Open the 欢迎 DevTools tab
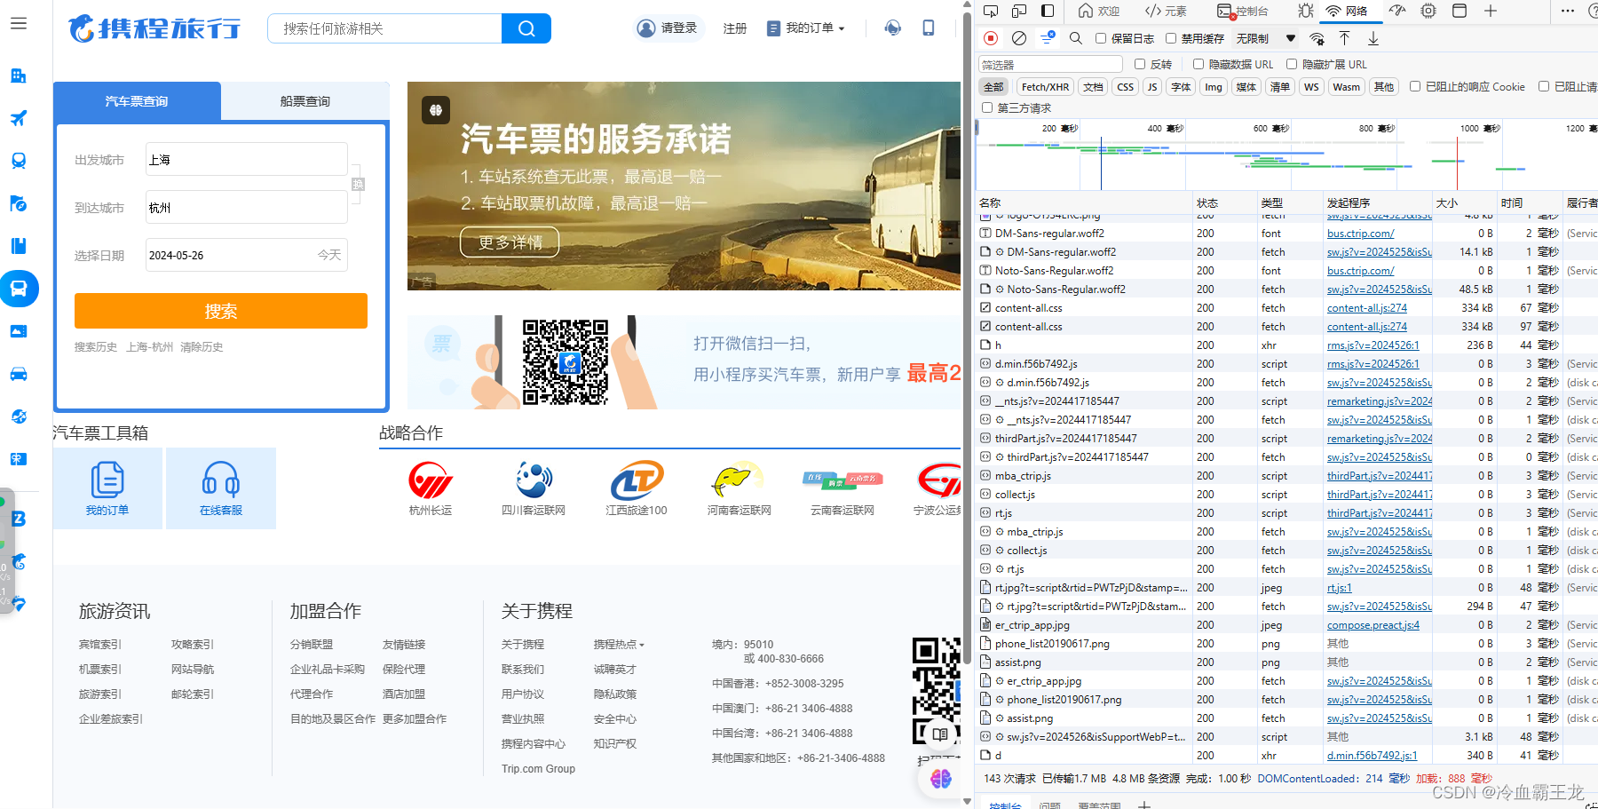The height and width of the screenshot is (809, 1598). click(1099, 11)
